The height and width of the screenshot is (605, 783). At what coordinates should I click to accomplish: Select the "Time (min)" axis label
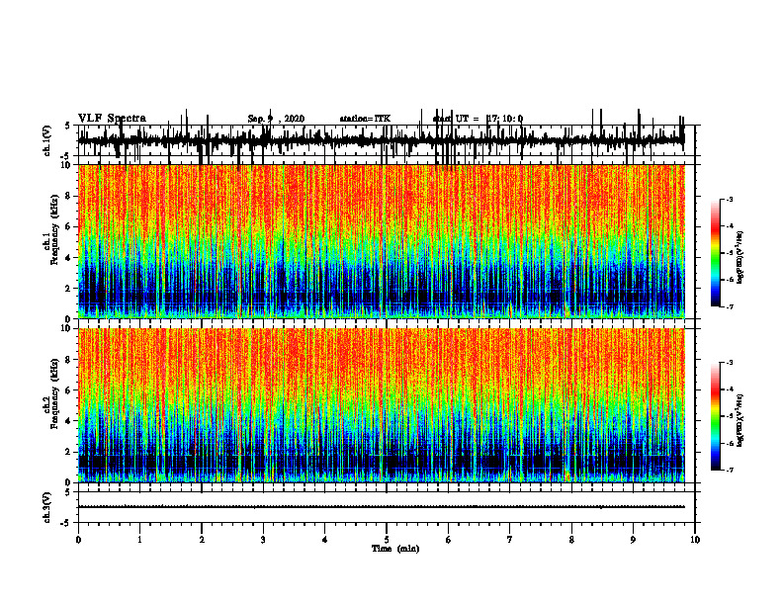(x=395, y=549)
